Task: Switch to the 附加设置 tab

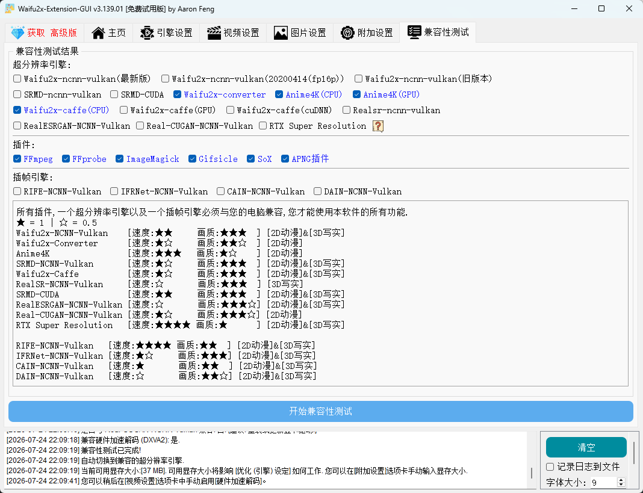Action: [367, 33]
